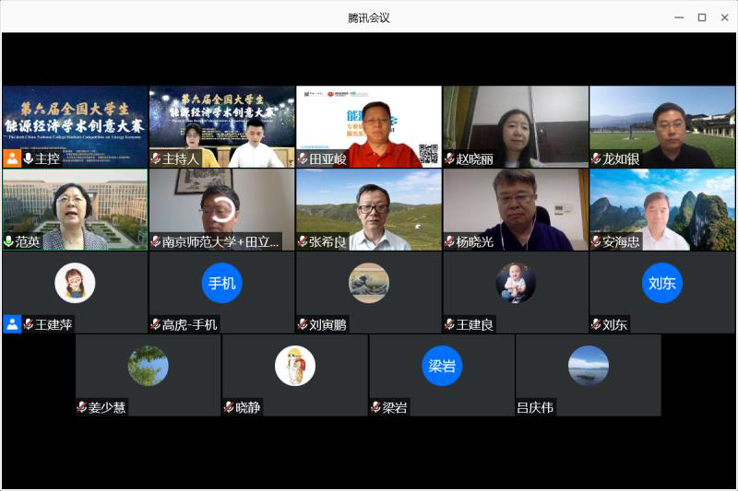Screen dimensions: 738x491
Task: Click the muted microphone icon next to 梁岩 name
Action: pyautogui.click(x=375, y=407)
